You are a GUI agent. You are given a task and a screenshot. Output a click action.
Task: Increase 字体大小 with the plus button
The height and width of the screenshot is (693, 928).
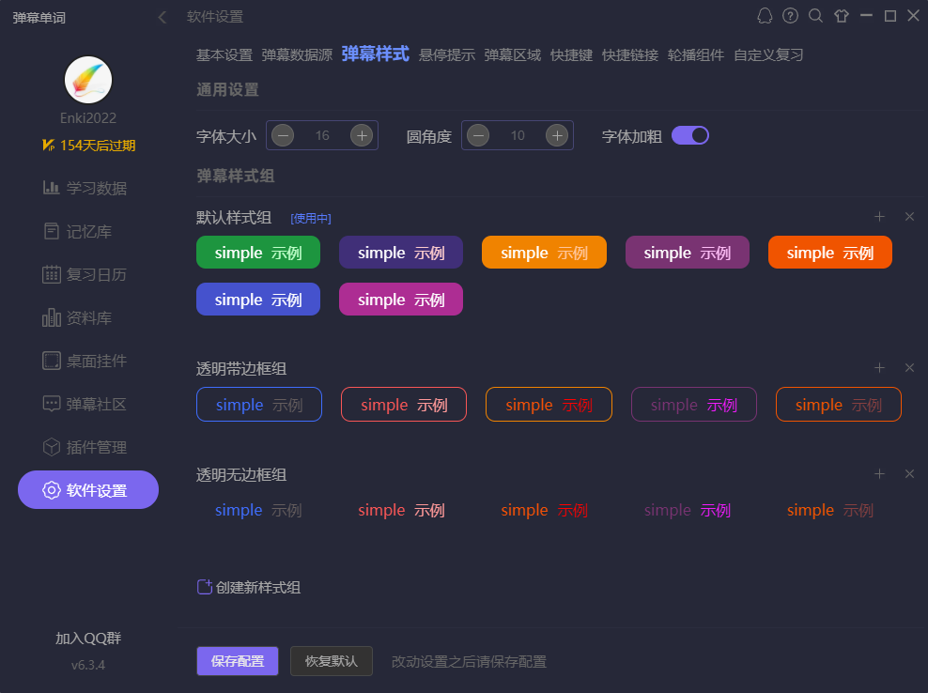click(361, 135)
